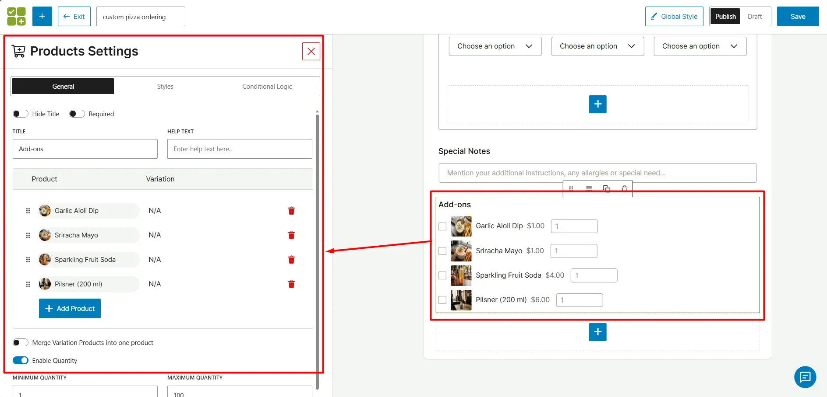Open the chat support bubble
Image resolution: width=827 pixels, height=397 pixels.
tap(806, 377)
